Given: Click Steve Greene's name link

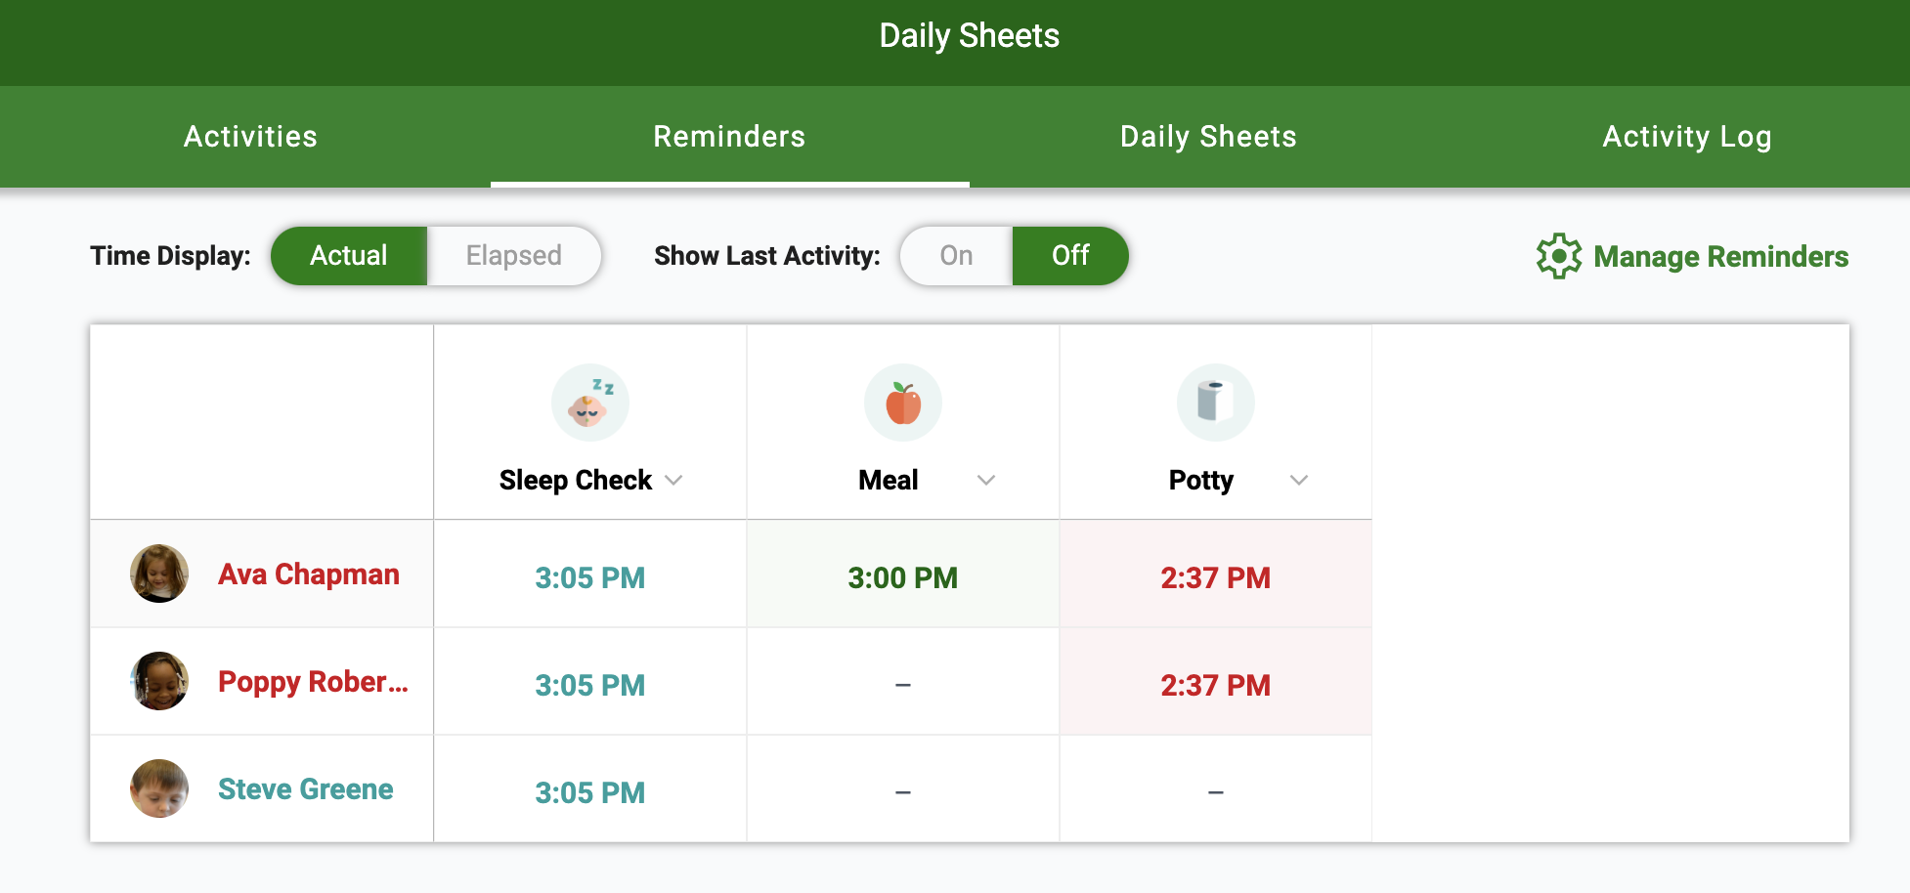Looking at the screenshot, I should click(306, 788).
